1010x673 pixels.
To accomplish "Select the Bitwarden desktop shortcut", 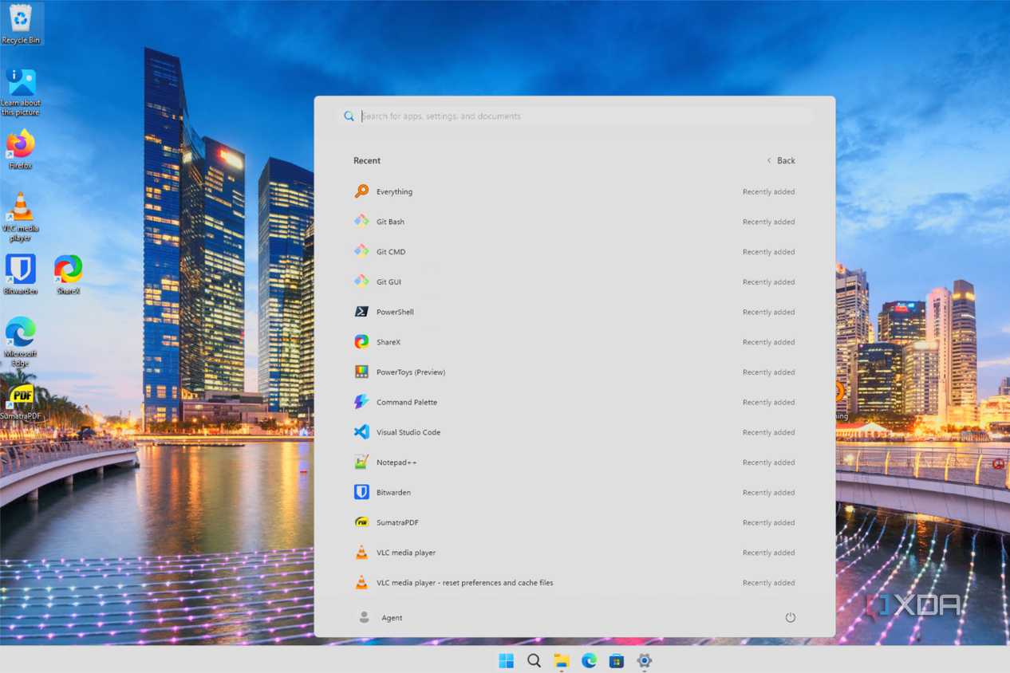I will point(21,274).
